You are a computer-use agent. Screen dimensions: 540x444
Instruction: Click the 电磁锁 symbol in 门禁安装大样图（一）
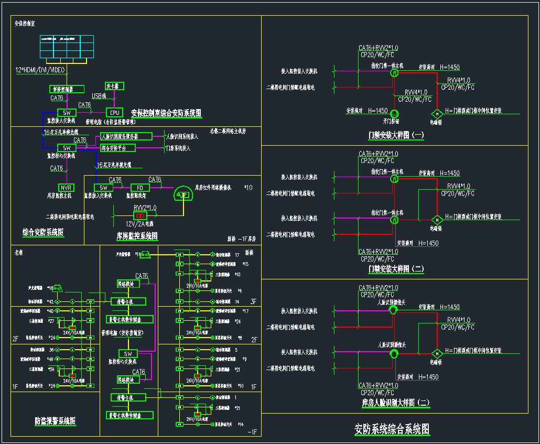pyautogui.click(x=436, y=114)
